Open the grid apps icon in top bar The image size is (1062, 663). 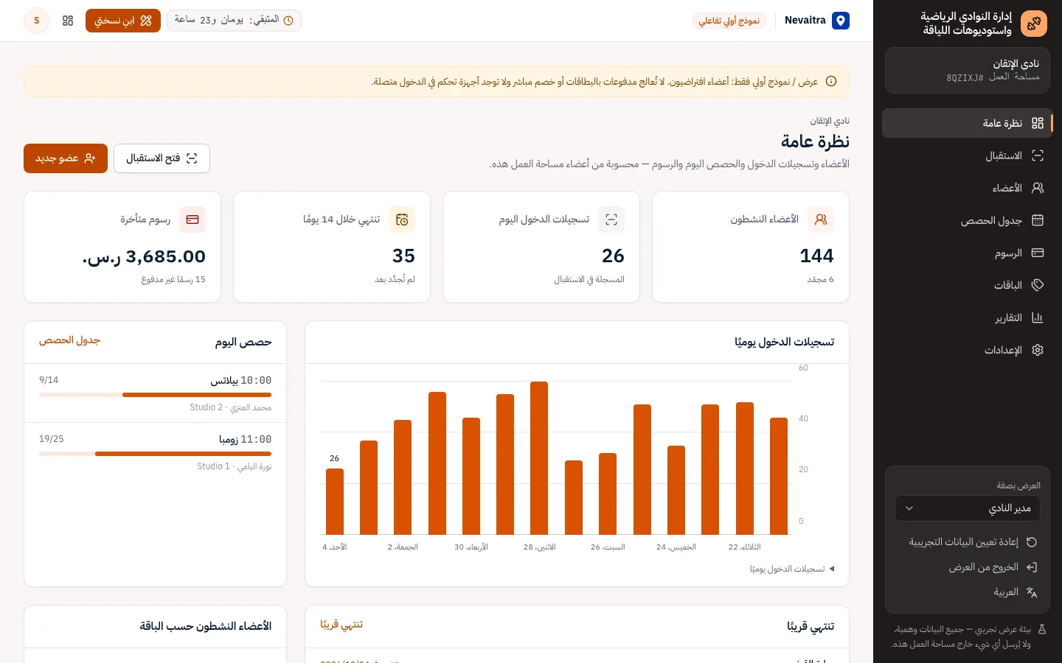68,21
